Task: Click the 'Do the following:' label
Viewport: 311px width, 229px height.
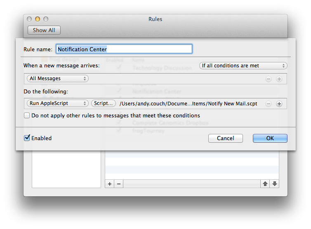Action: 46,91
